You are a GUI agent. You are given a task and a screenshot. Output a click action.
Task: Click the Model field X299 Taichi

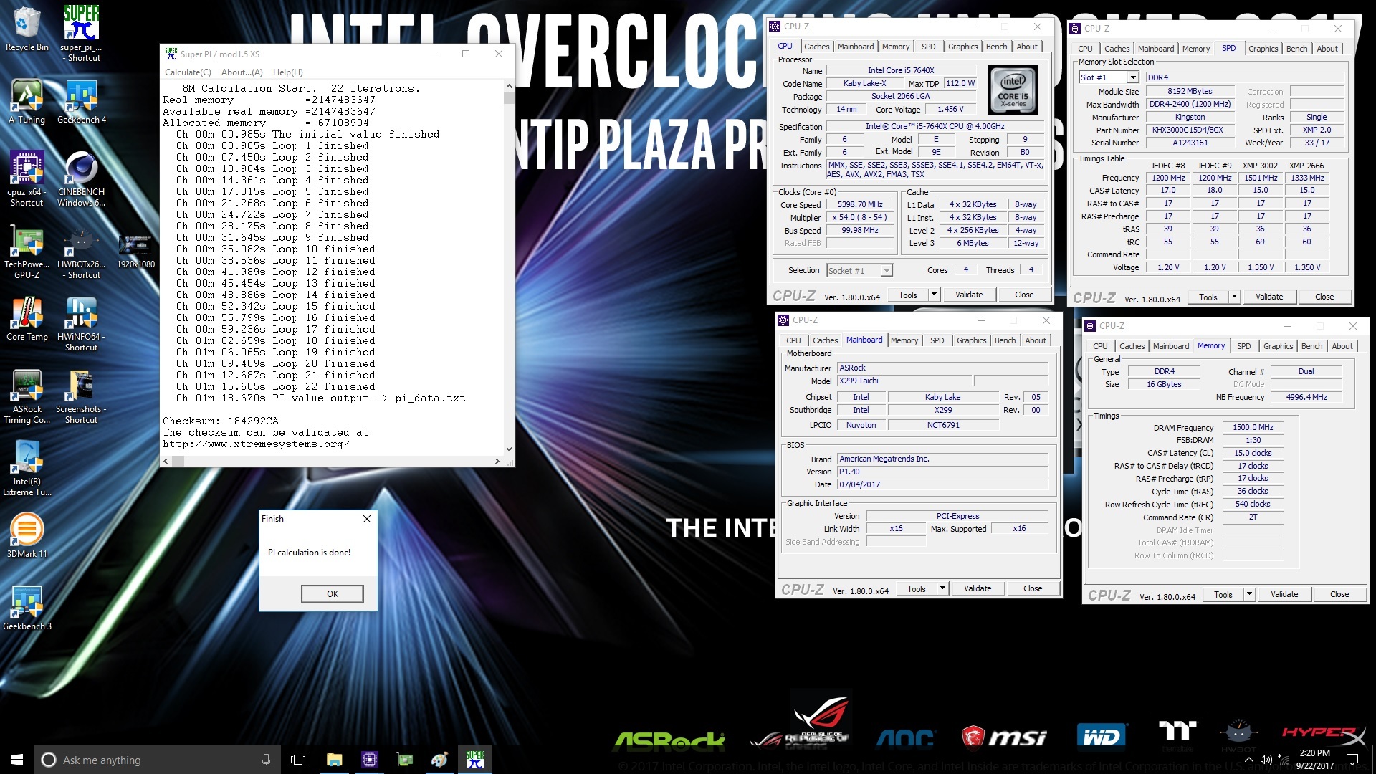[x=904, y=381]
